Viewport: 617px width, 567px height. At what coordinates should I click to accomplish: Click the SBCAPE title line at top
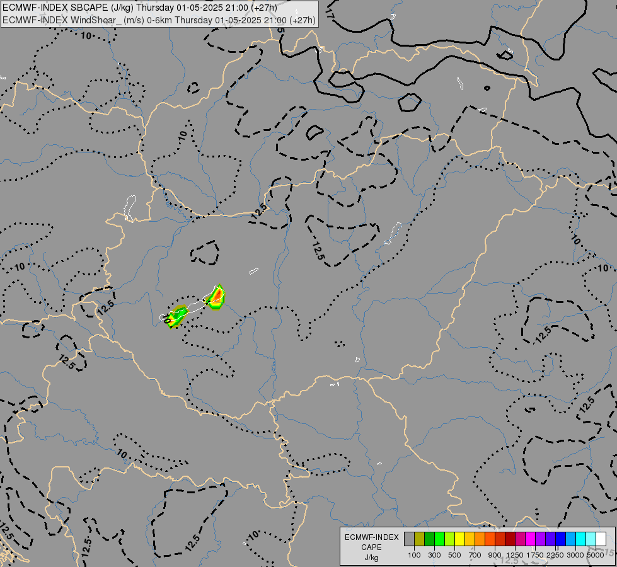pyautogui.click(x=140, y=8)
